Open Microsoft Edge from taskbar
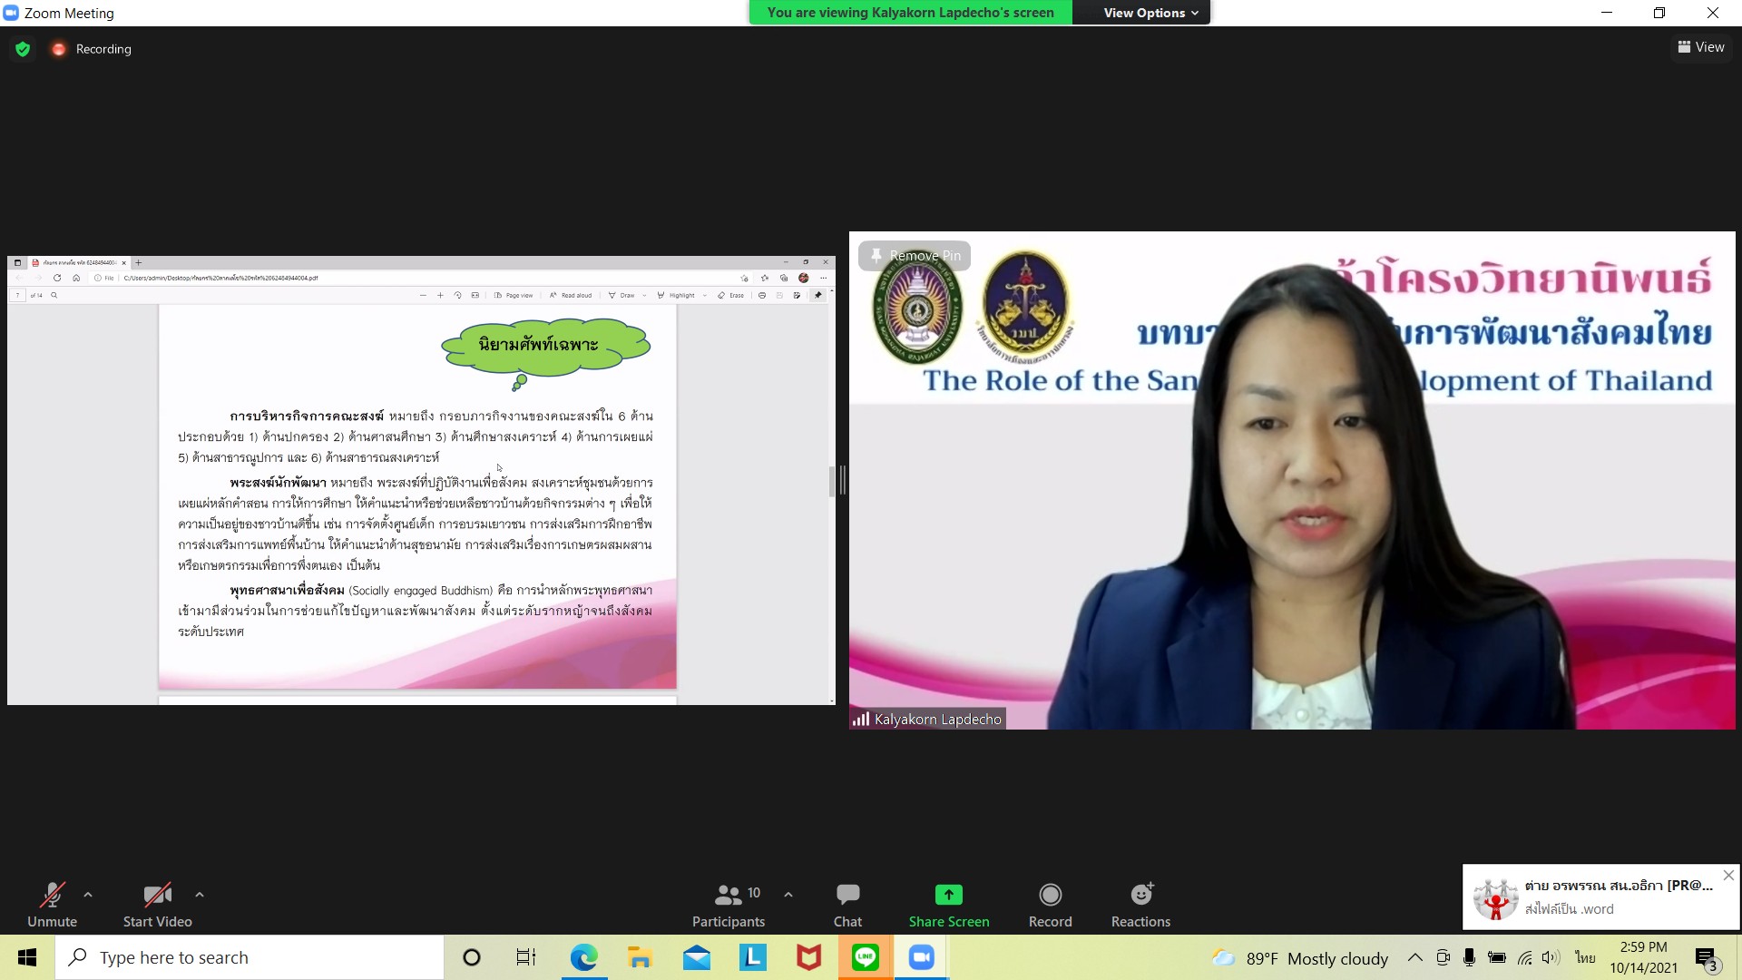1742x980 pixels. point(583,957)
